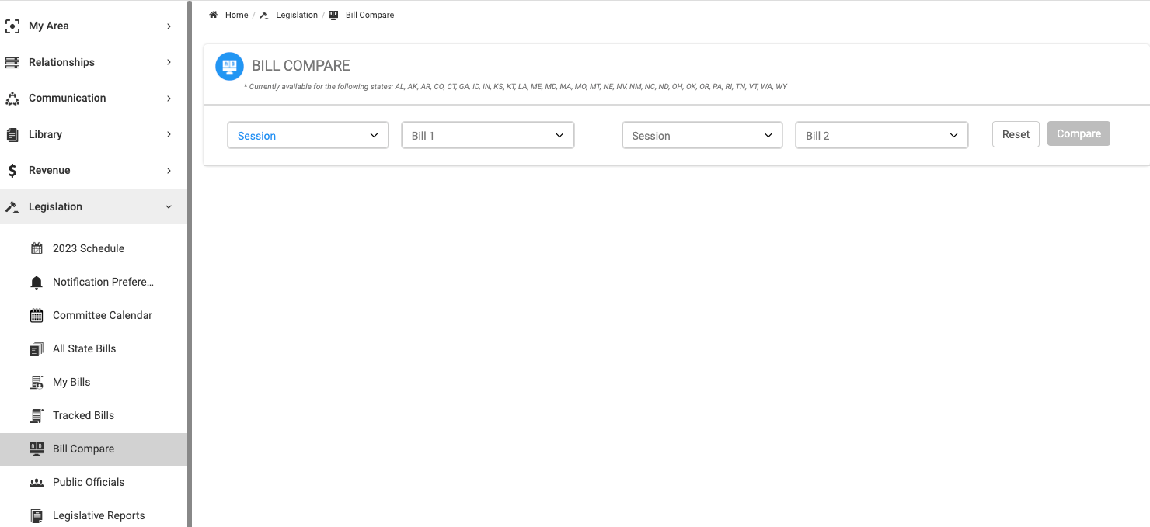Click the Legislation gavel icon in sidebar
This screenshot has width=1150, height=527.
click(x=12, y=207)
